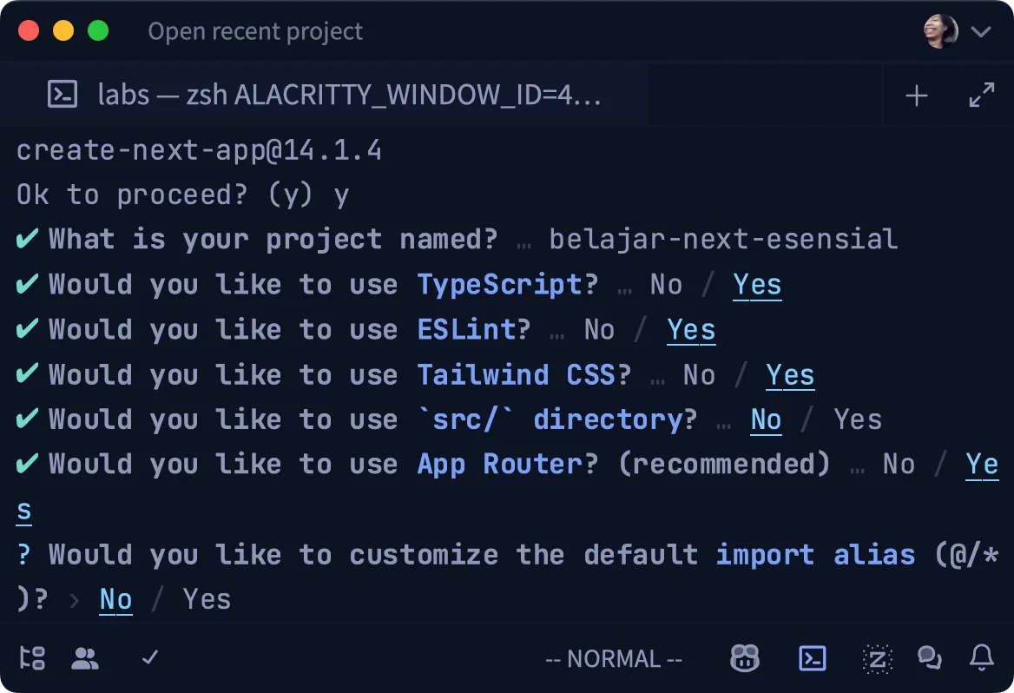Viewport: 1014px width, 693px height.
Task: Open the collaboration panel people icon
Action: [x=85, y=658]
